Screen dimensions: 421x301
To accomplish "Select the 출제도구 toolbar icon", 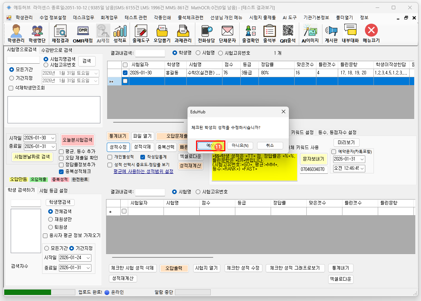I will pyautogui.click(x=141, y=34).
